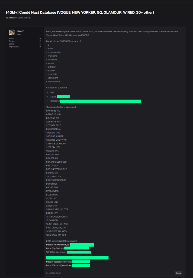Open the 'Leaks Market' section link
Image resolution: width=193 pixels, height=278 pixels.
(x=24, y=17)
